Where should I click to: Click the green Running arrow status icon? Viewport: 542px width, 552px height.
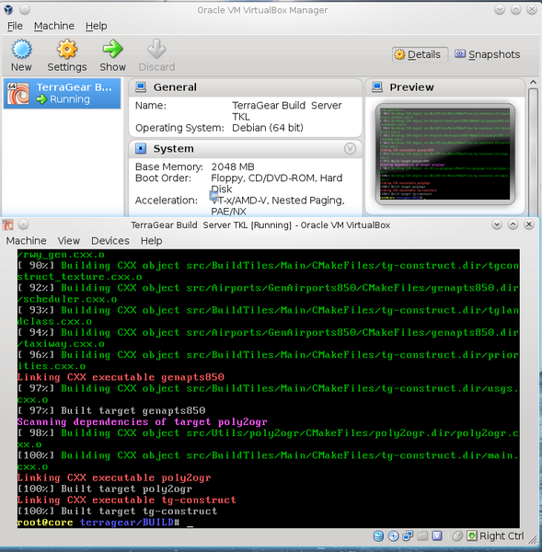[x=41, y=99]
